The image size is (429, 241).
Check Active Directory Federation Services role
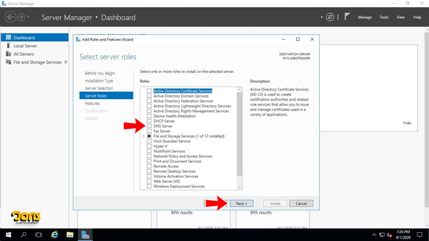(x=149, y=101)
